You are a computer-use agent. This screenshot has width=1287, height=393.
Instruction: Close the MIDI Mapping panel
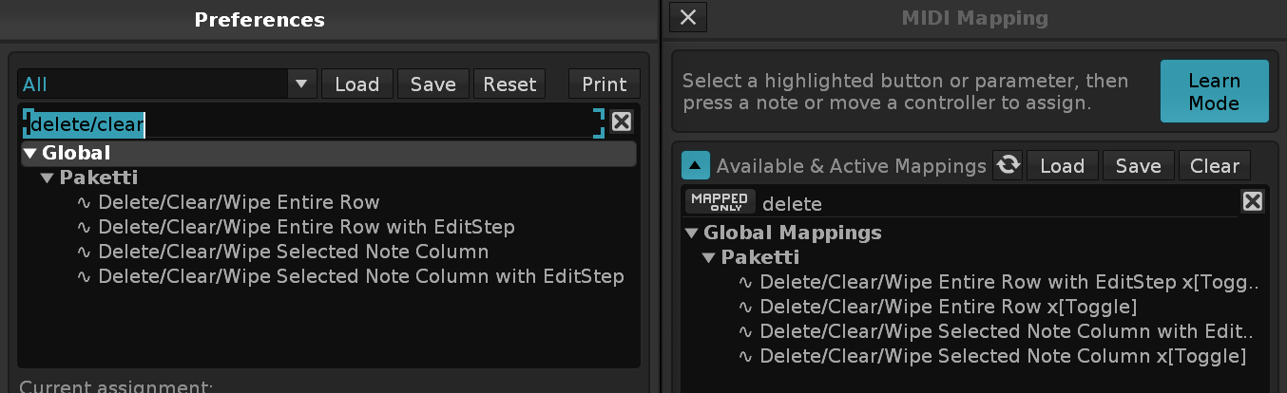pos(688,17)
